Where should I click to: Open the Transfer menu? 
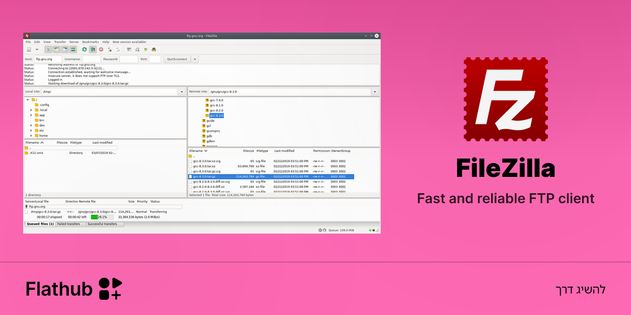point(60,41)
